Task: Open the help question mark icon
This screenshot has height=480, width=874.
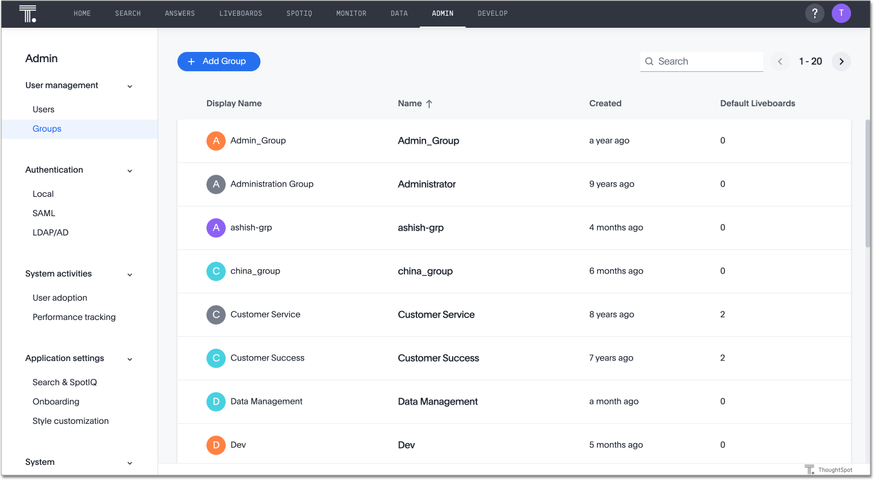Action: point(814,13)
